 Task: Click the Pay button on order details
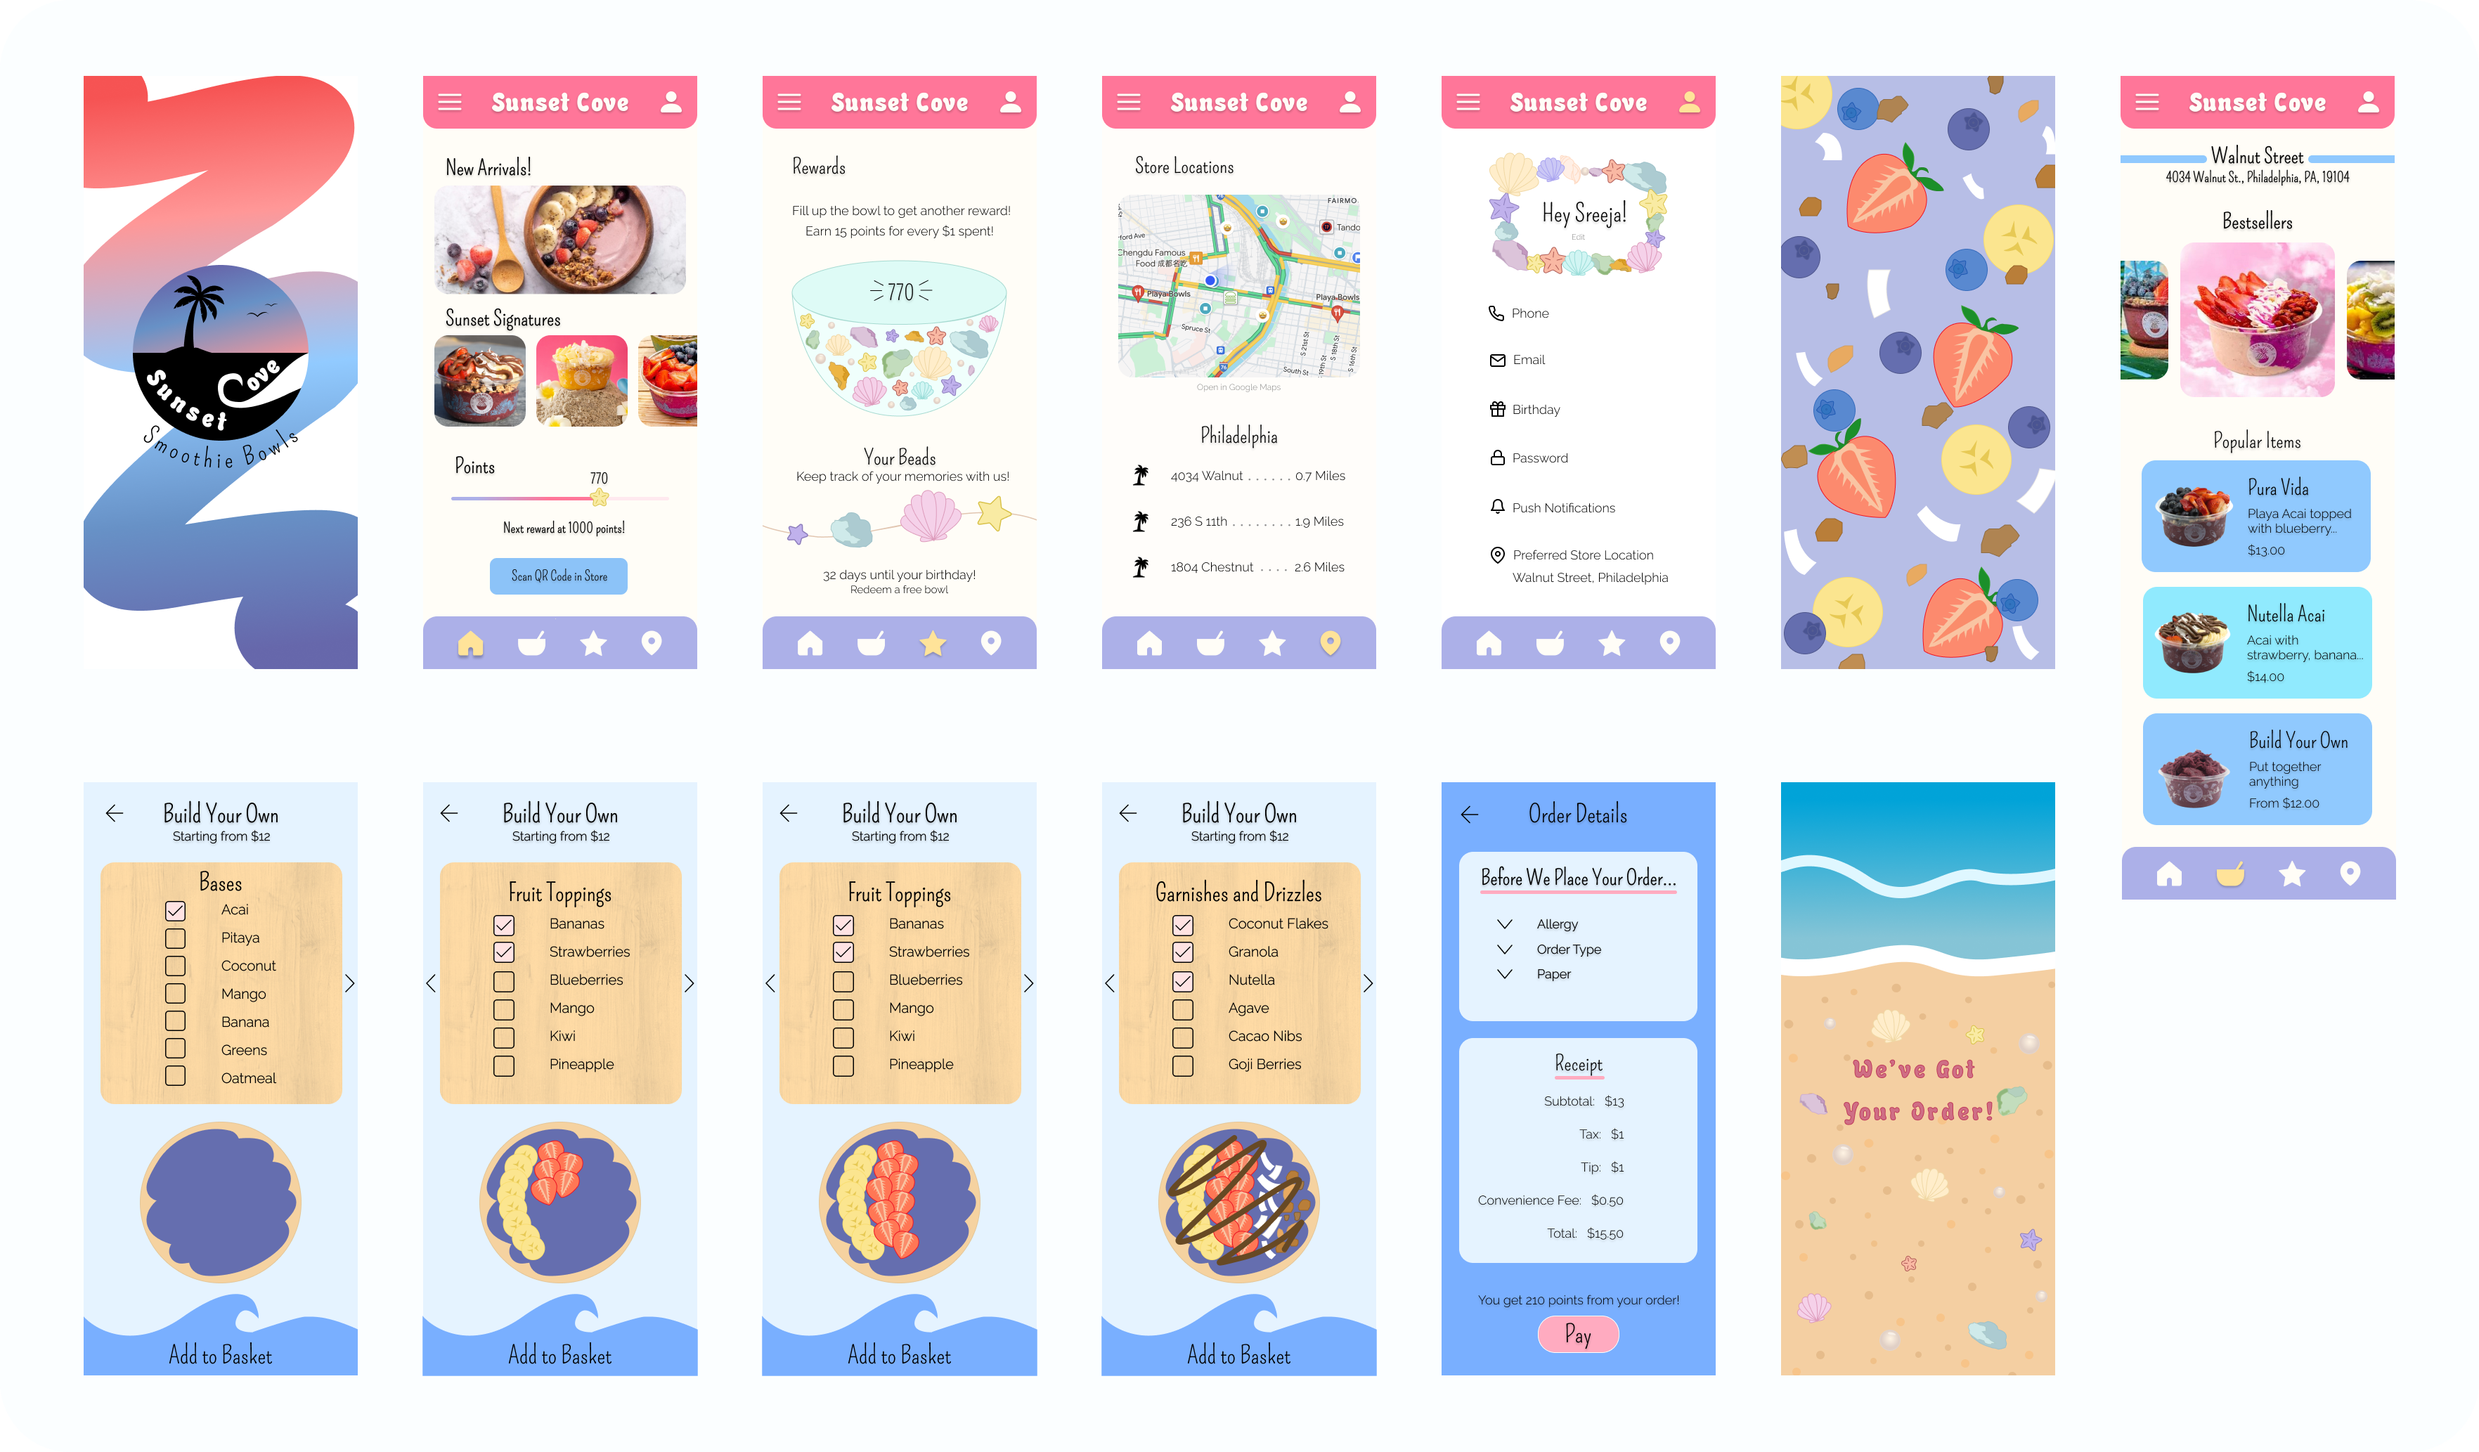(x=1577, y=1333)
